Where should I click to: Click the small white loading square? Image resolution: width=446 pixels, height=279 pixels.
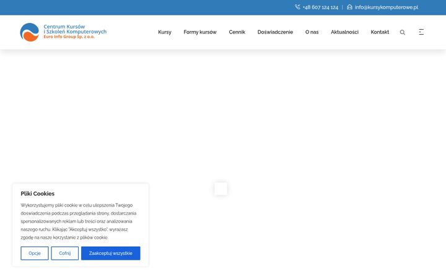221,188
